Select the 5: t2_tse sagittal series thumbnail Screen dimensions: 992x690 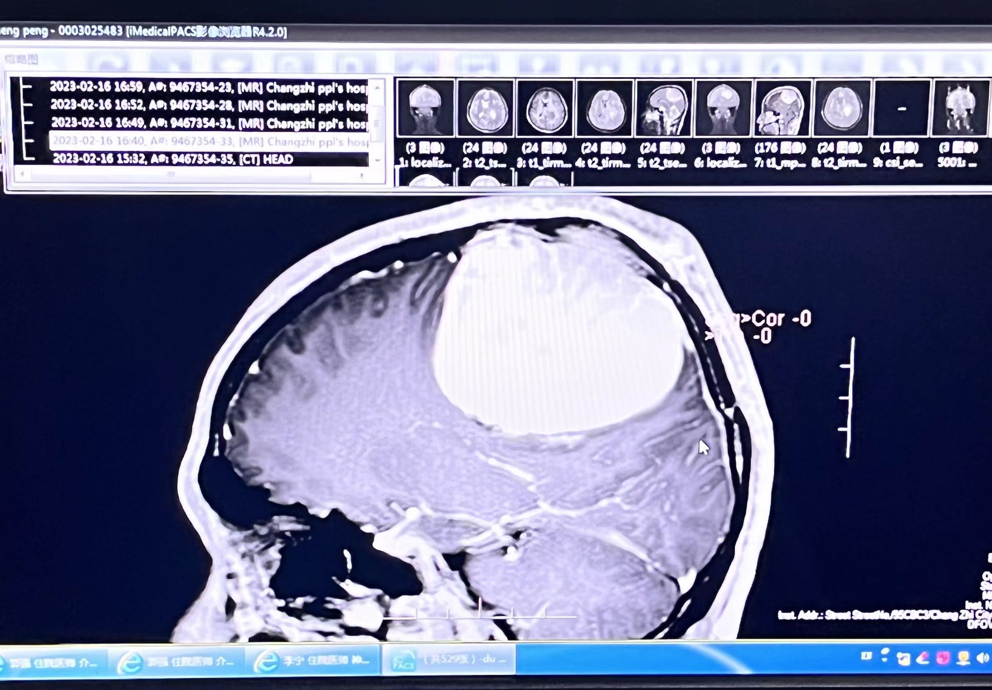click(x=664, y=108)
